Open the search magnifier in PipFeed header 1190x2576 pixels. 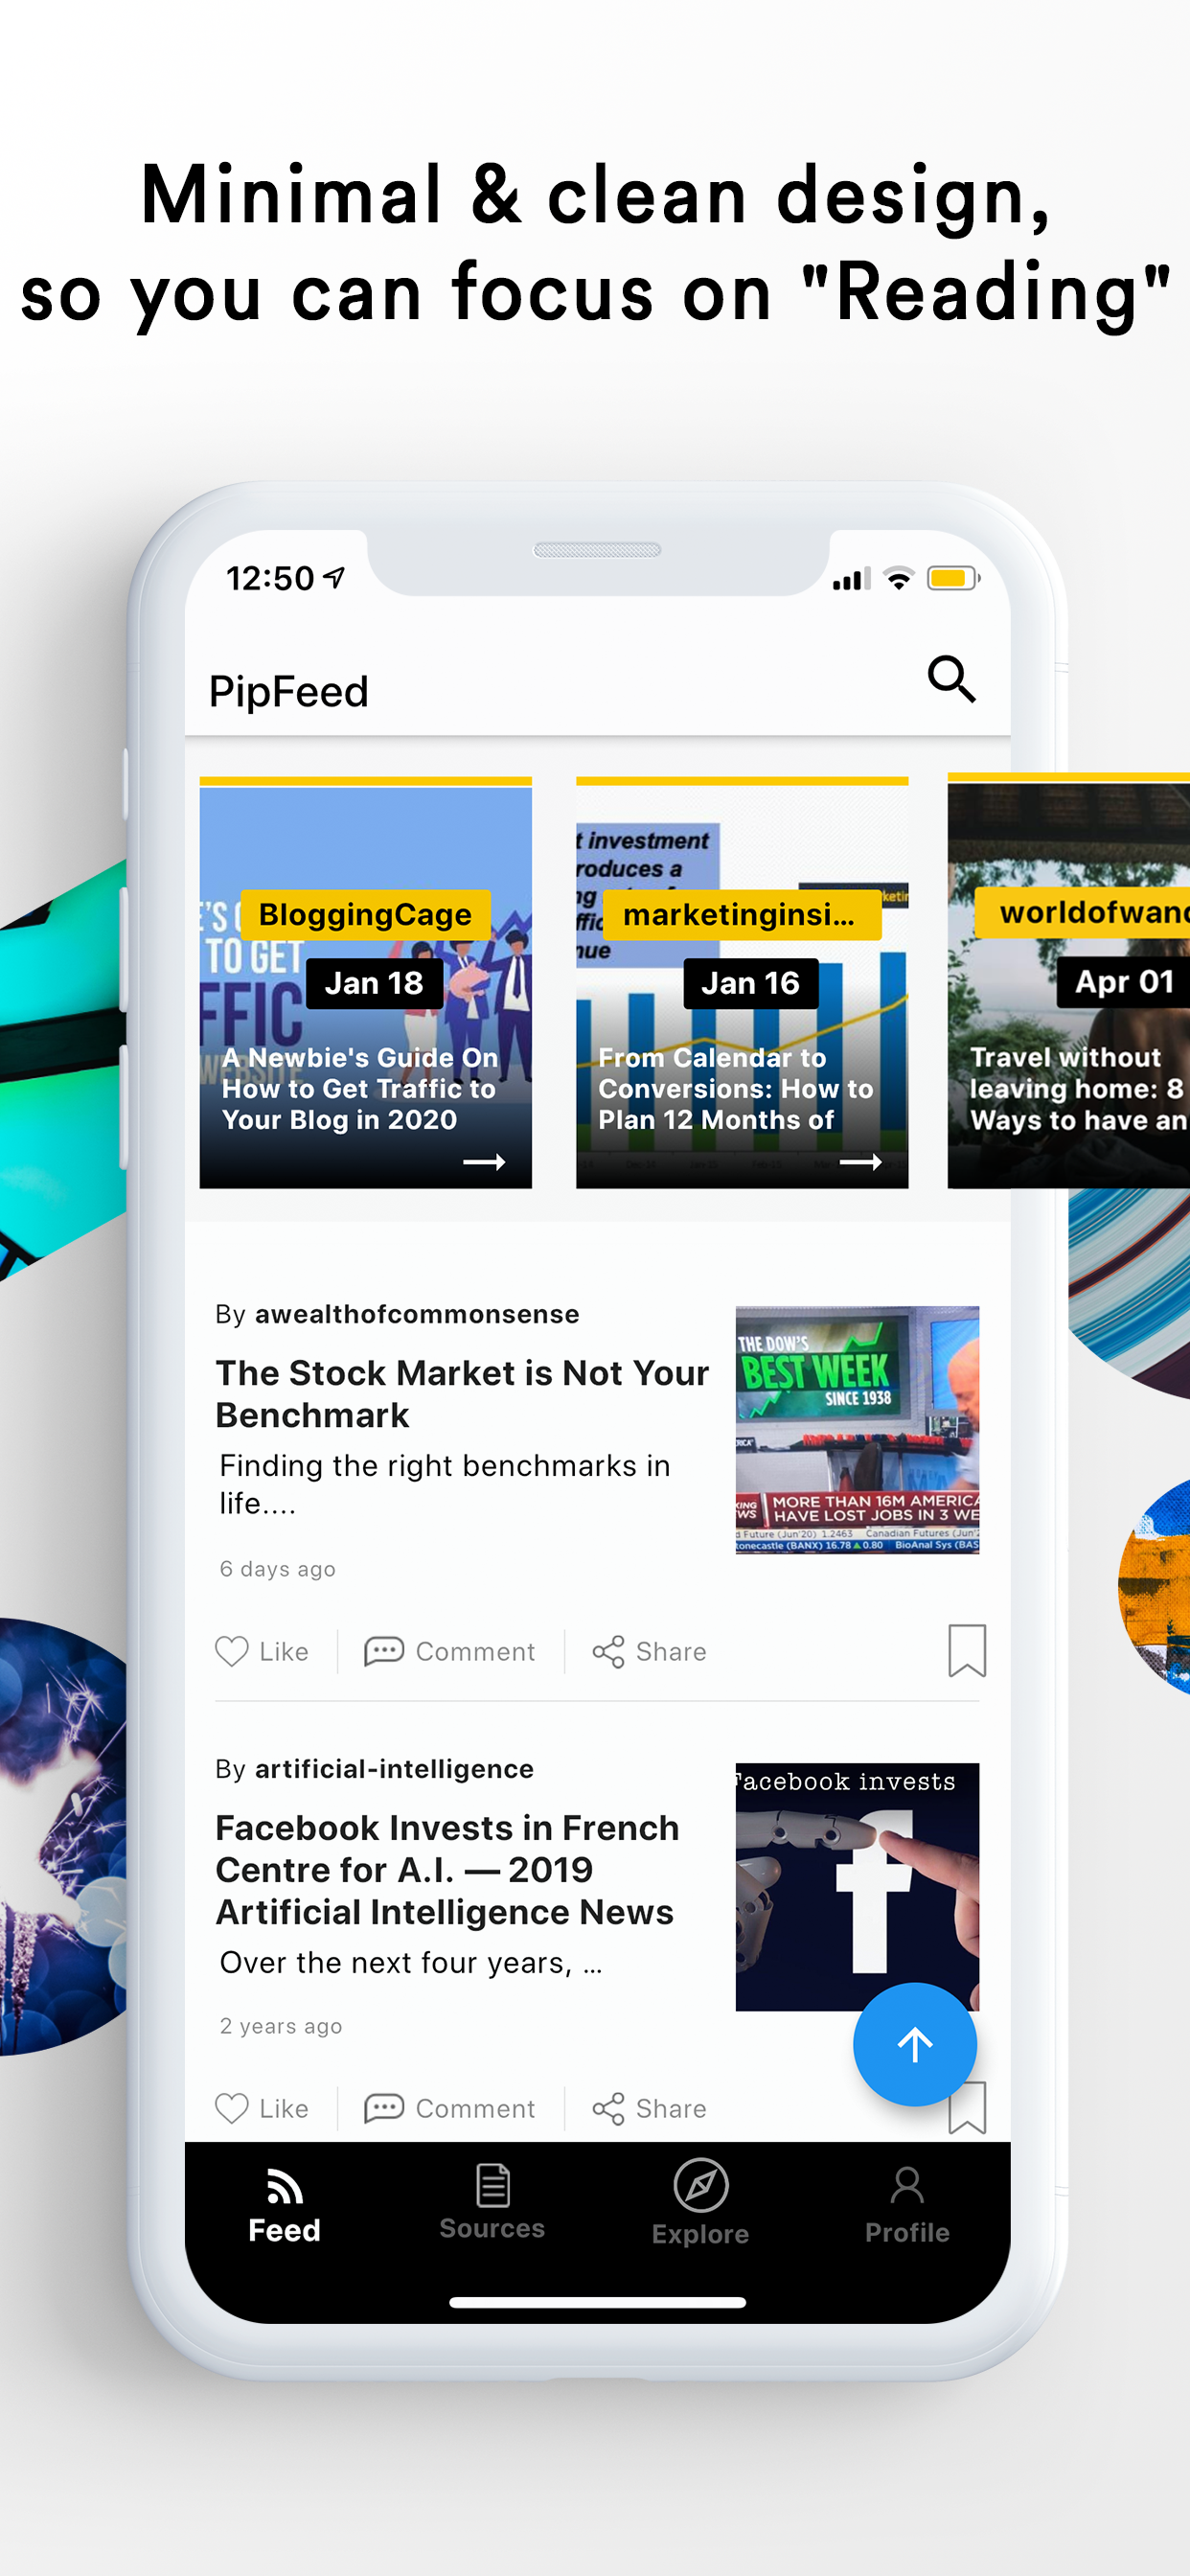coord(951,680)
